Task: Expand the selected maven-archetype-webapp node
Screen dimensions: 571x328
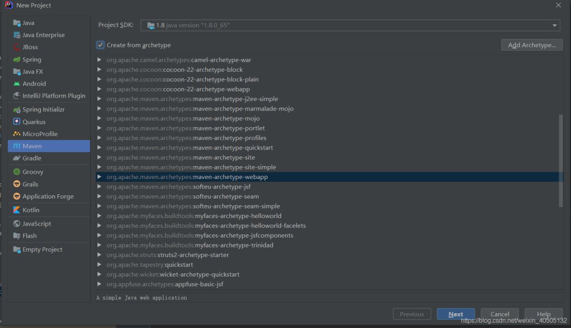Action: tap(99, 177)
